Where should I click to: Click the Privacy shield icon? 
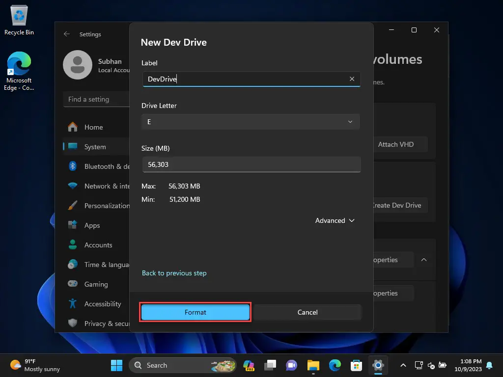[x=73, y=323]
